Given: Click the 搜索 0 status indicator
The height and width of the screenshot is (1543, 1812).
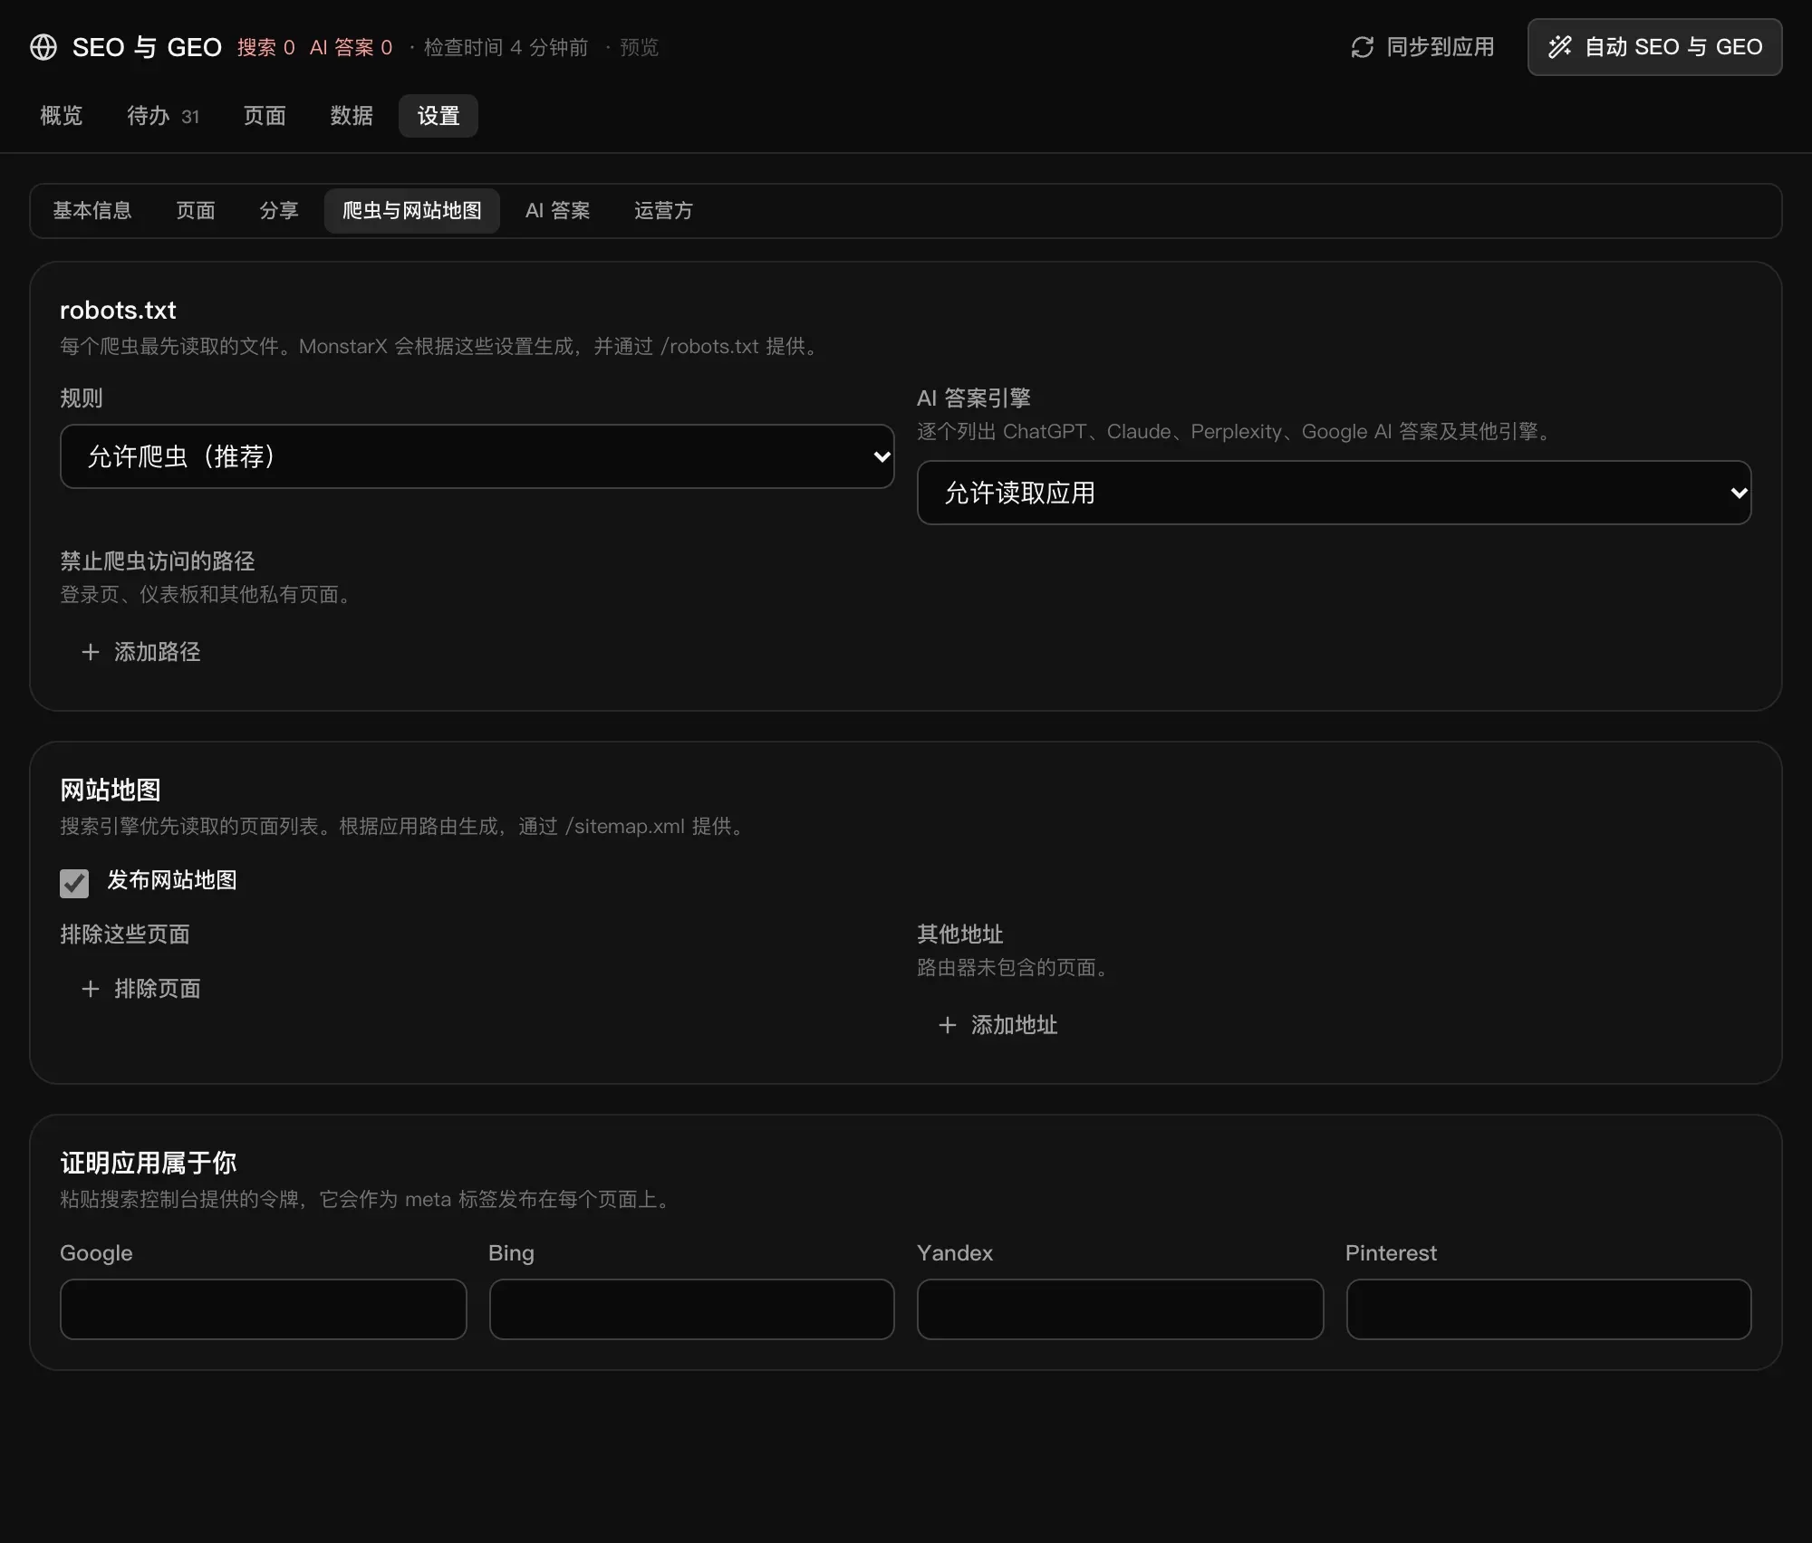Looking at the screenshot, I should coord(266,47).
